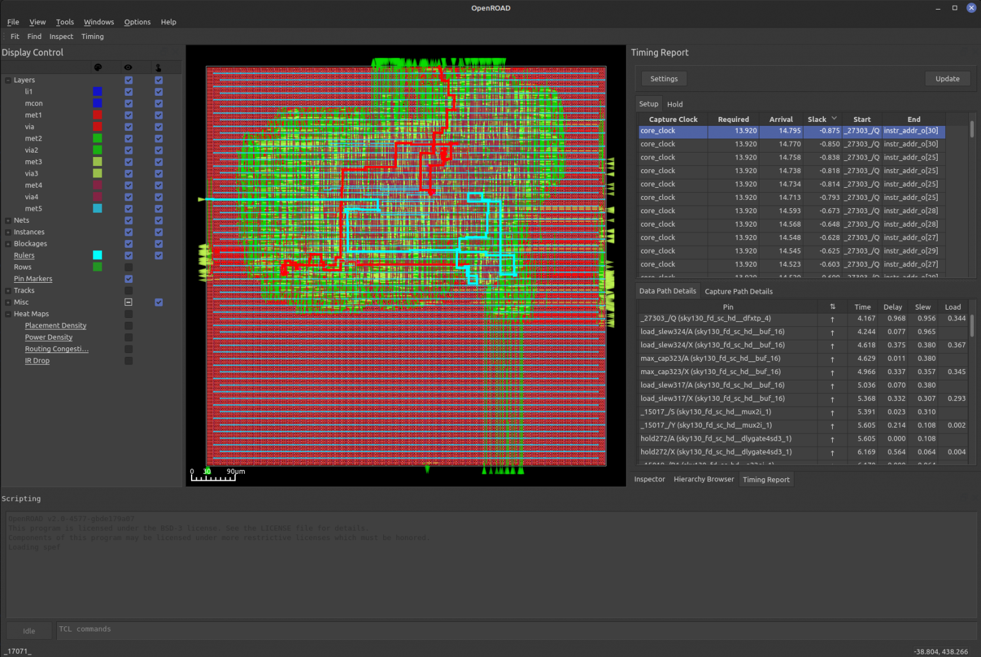Image resolution: width=981 pixels, height=657 pixels.
Task: Select the Fit toolbar action
Action: point(14,36)
